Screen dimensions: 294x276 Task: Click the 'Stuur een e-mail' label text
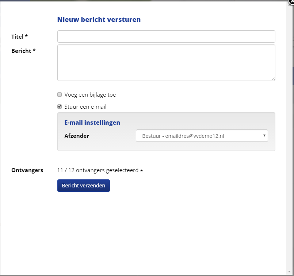(x=85, y=107)
